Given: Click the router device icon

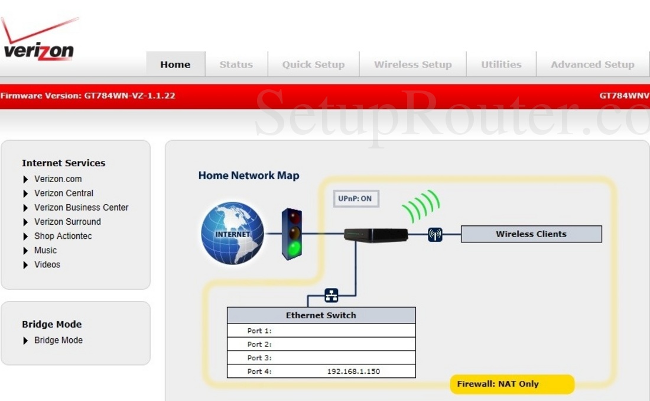Looking at the screenshot, I should point(376,234).
